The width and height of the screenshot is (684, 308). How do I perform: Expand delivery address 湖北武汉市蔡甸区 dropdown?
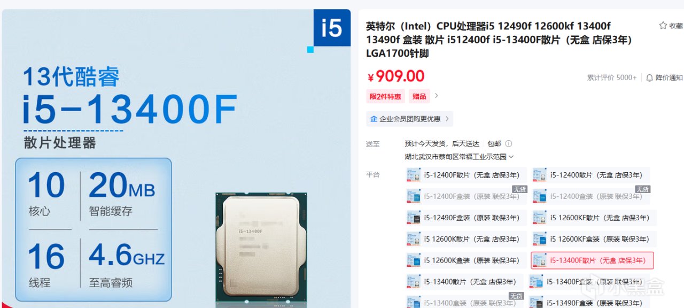click(459, 157)
